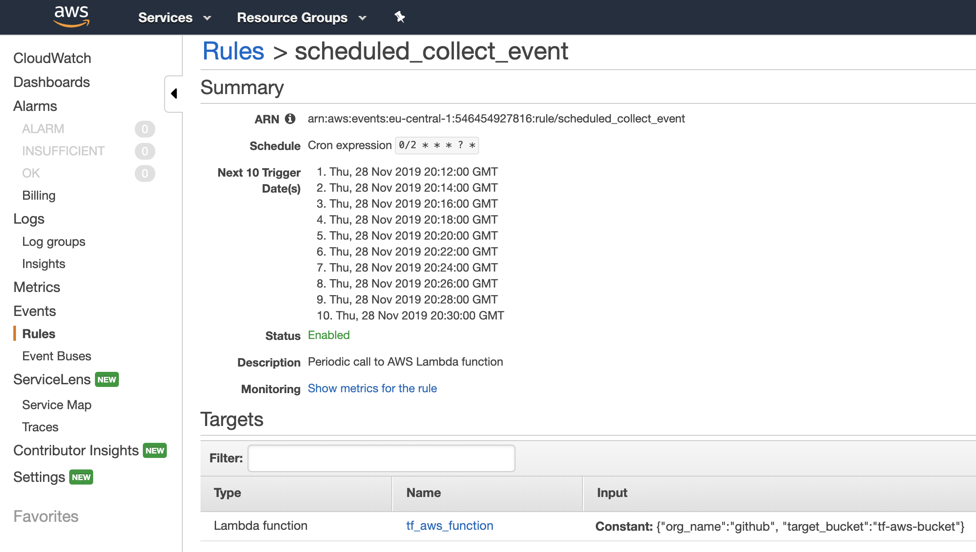Open Log groups in the sidebar
Viewport: 976px width, 552px height.
(53, 241)
